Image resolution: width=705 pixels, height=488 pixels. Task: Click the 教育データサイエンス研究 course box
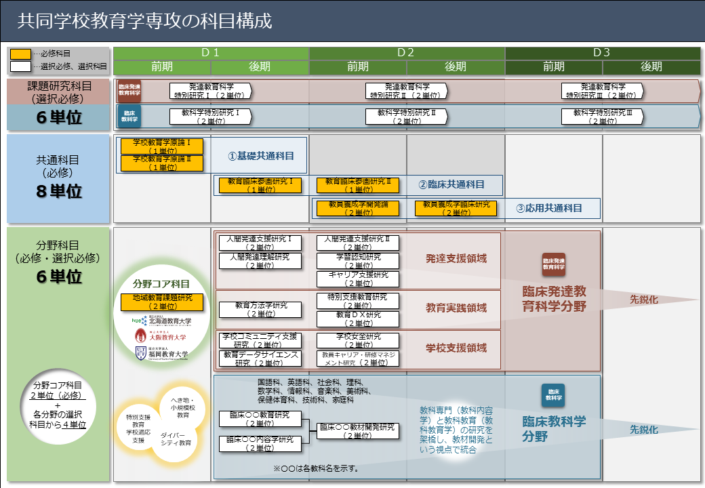(x=260, y=359)
